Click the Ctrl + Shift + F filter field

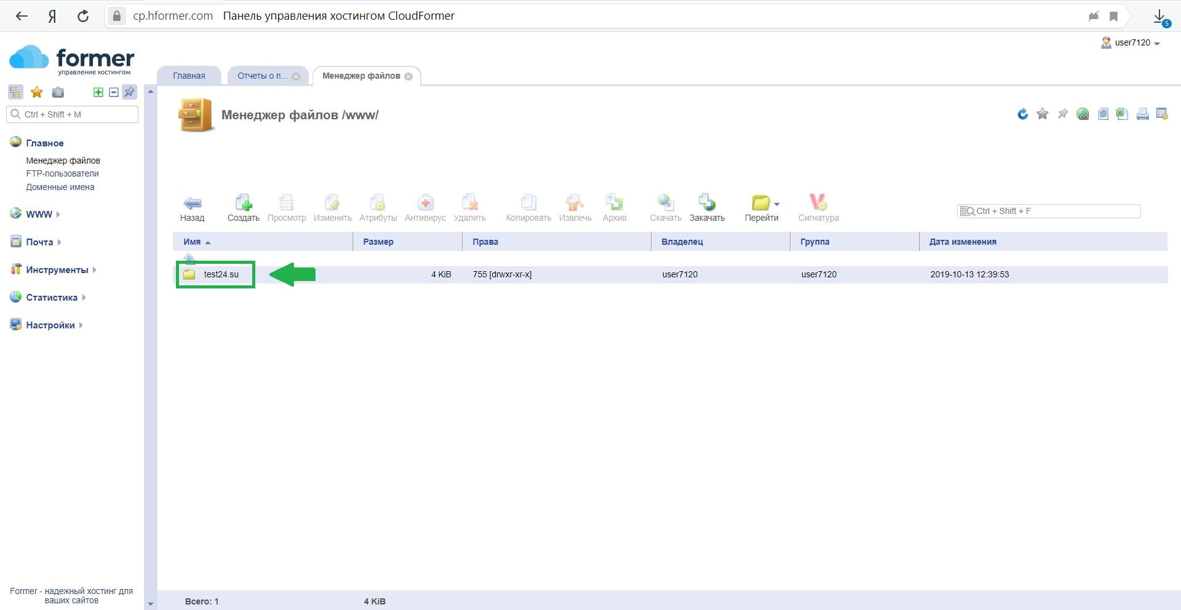[1054, 212]
